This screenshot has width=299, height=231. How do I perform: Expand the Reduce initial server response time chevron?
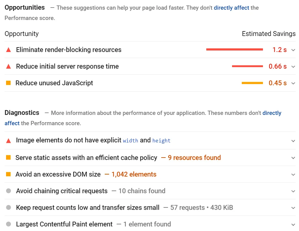point(293,67)
